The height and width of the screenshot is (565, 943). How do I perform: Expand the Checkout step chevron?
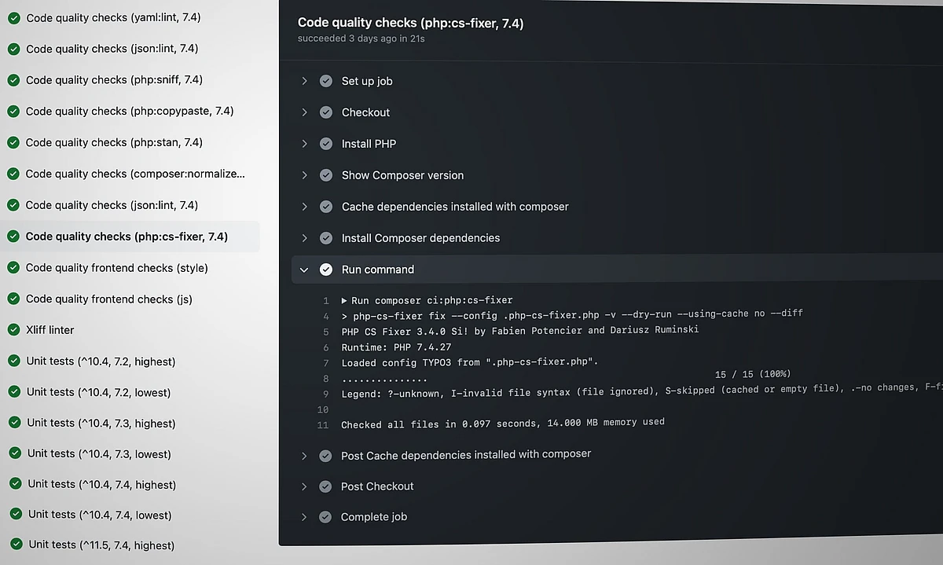click(x=305, y=112)
